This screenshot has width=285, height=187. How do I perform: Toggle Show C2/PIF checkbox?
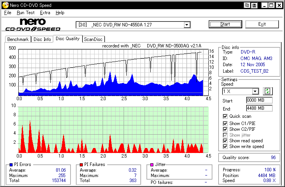tap(225, 129)
